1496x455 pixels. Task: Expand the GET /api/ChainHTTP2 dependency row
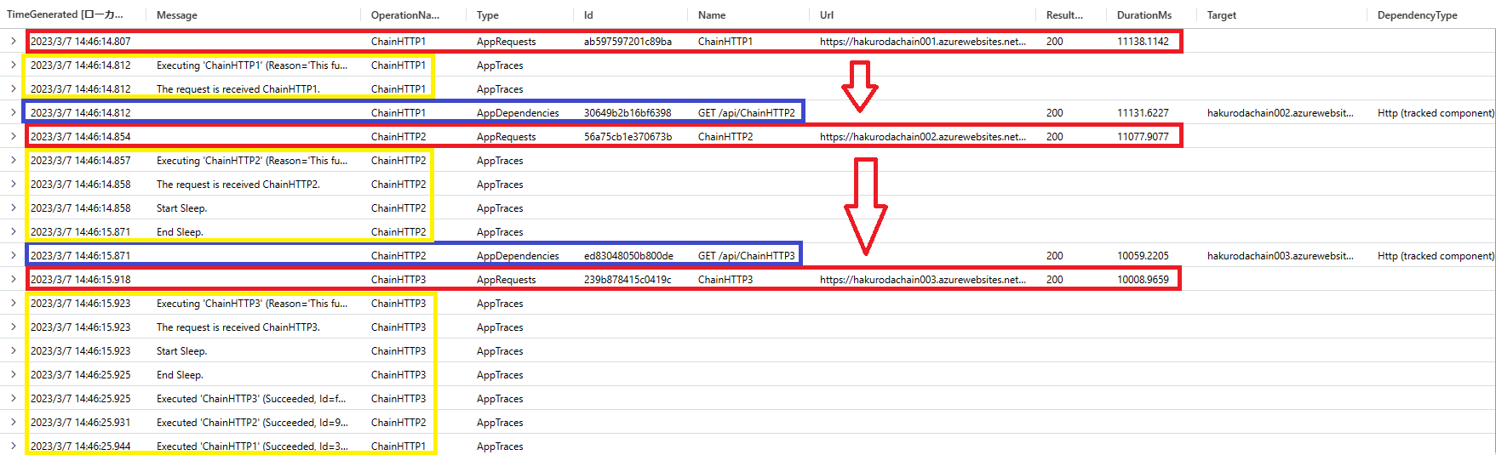[13, 112]
